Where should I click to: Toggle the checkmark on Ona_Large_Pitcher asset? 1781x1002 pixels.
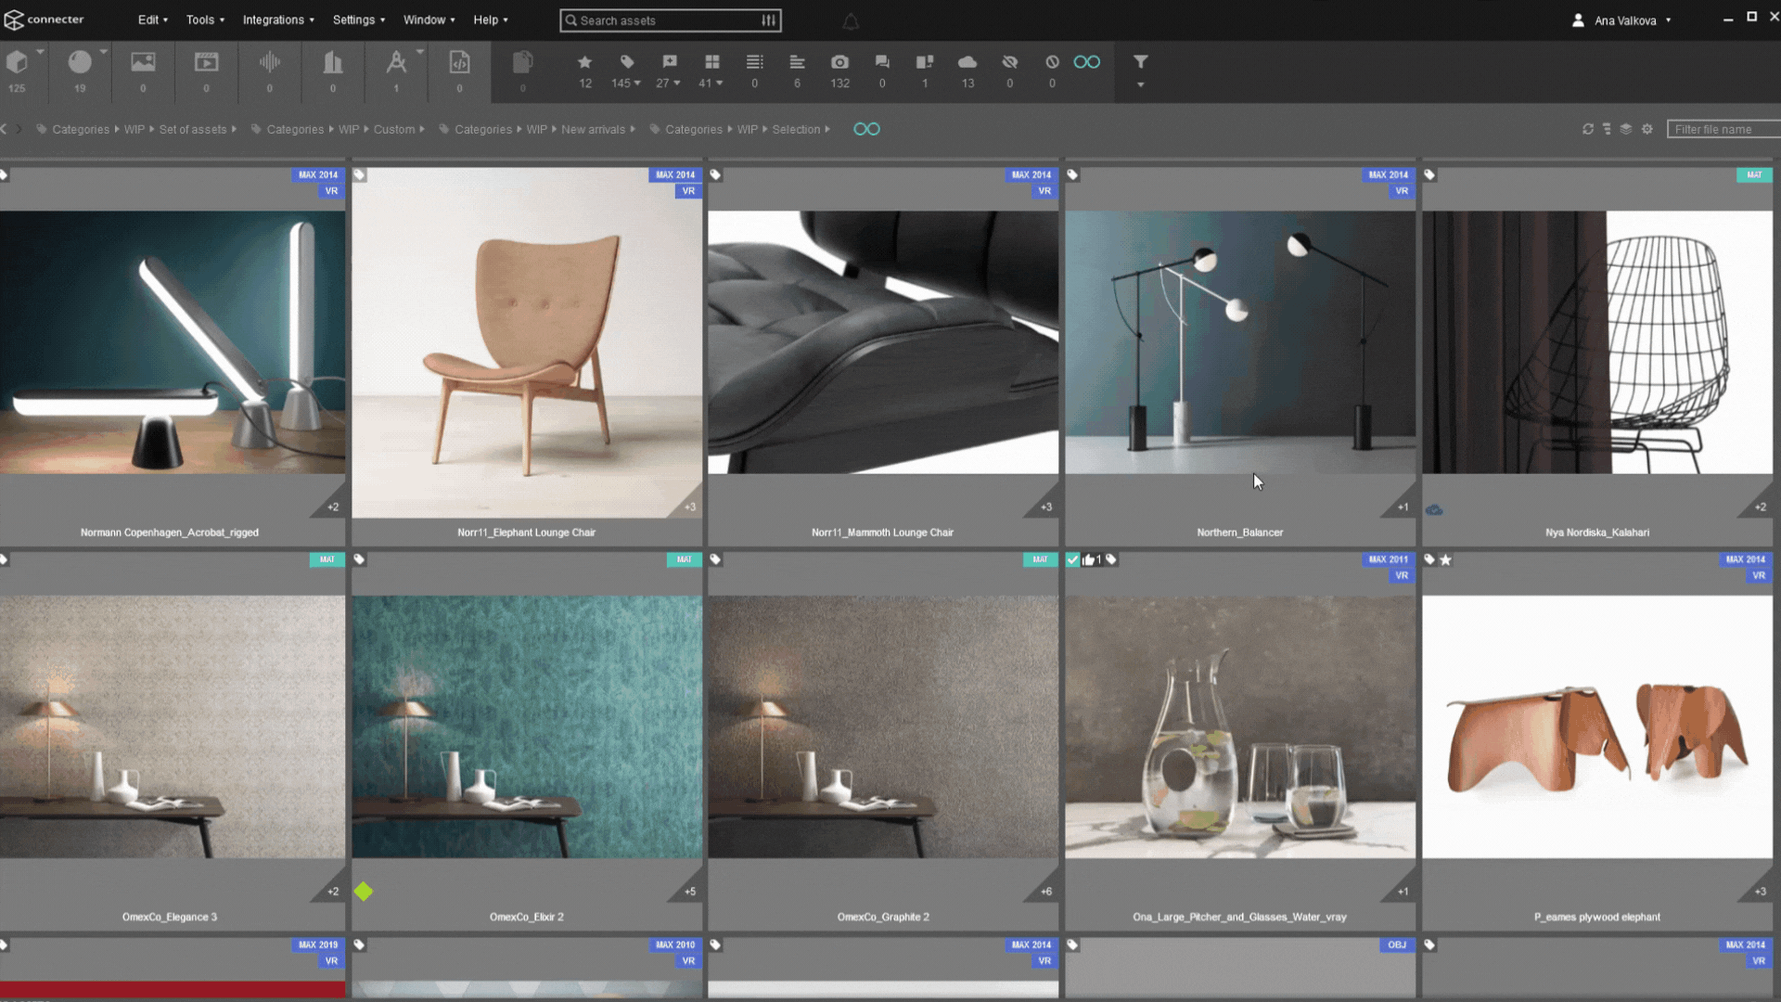[x=1073, y=559]
